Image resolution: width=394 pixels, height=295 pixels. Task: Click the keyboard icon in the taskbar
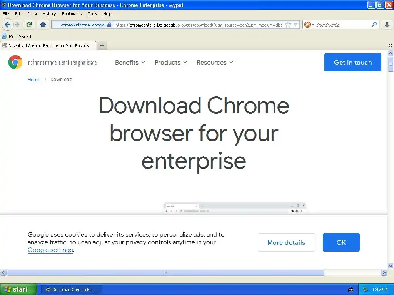tap(351, 290)
